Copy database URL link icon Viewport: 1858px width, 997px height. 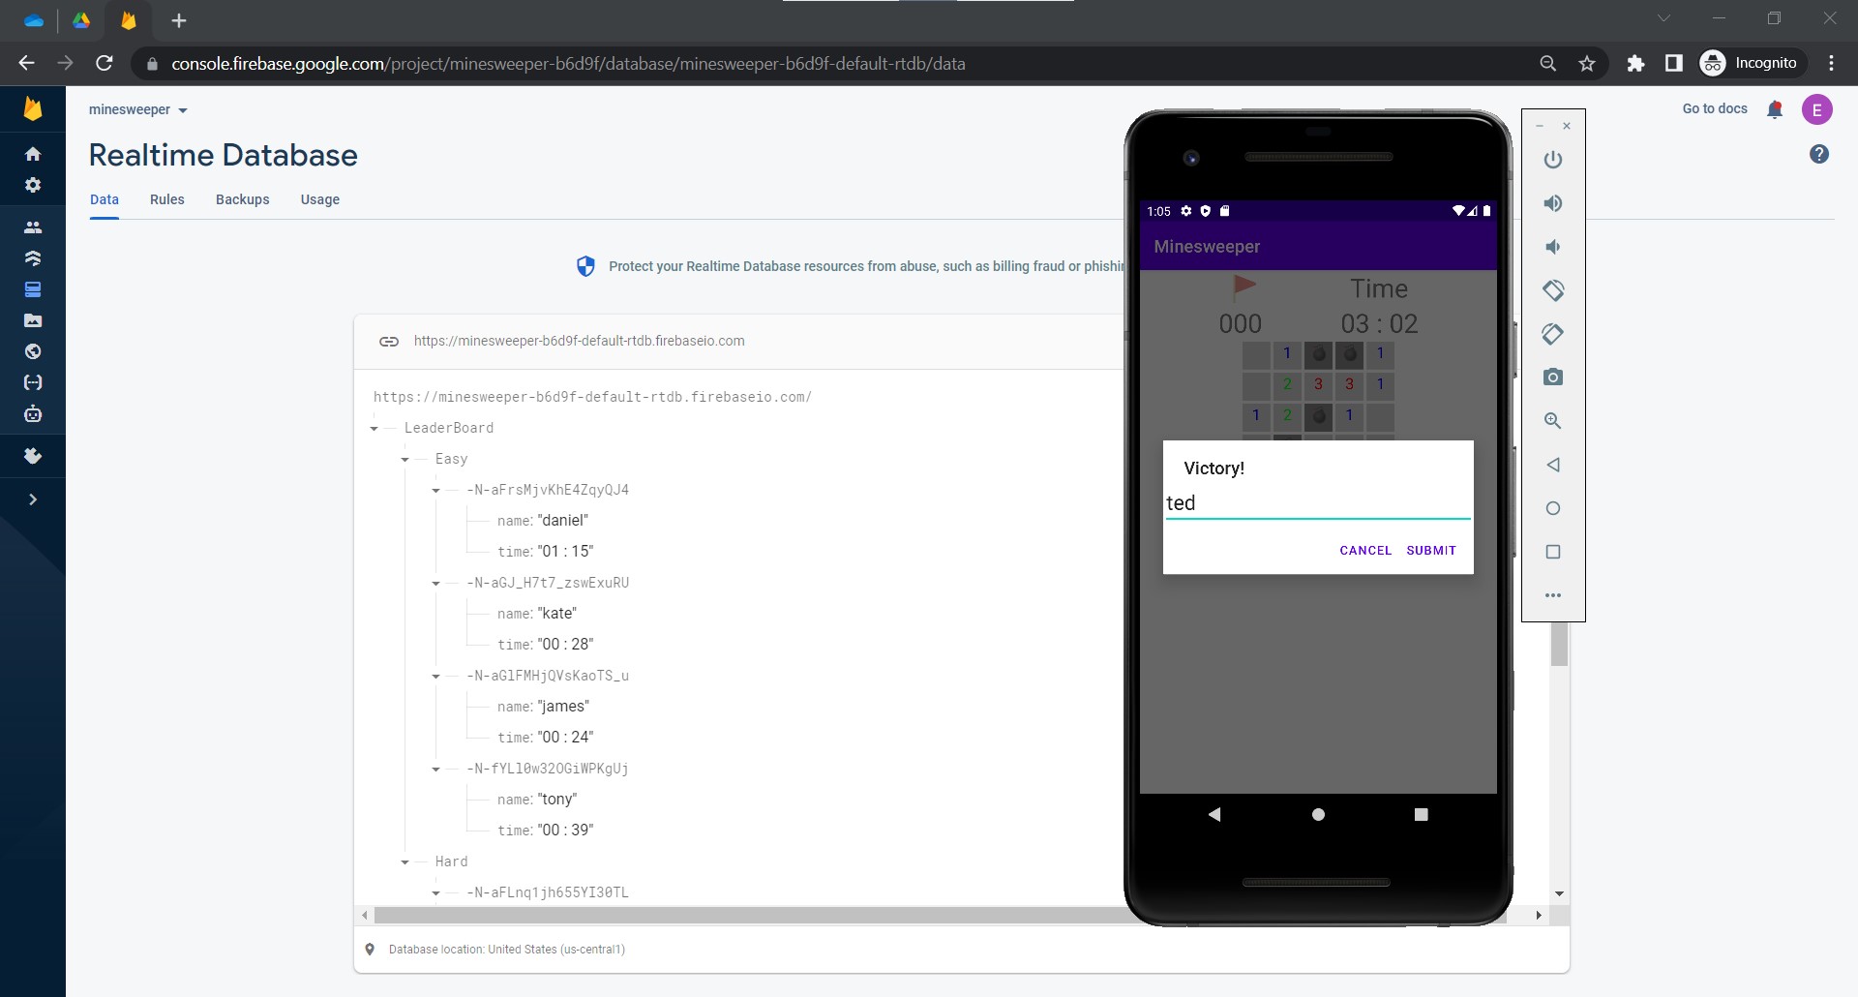389,341
